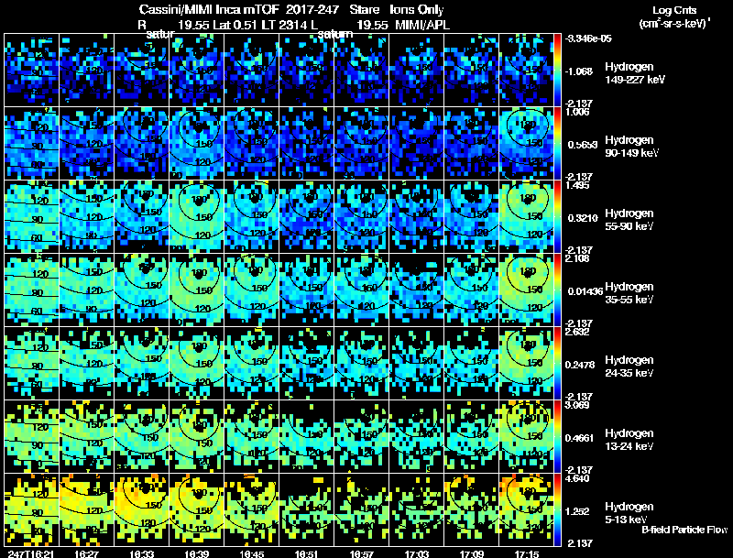Select the 16:51 image in 24-35 keV row
Image resolution: width=733 pixels, height=558 pixels.
[307, 363]
